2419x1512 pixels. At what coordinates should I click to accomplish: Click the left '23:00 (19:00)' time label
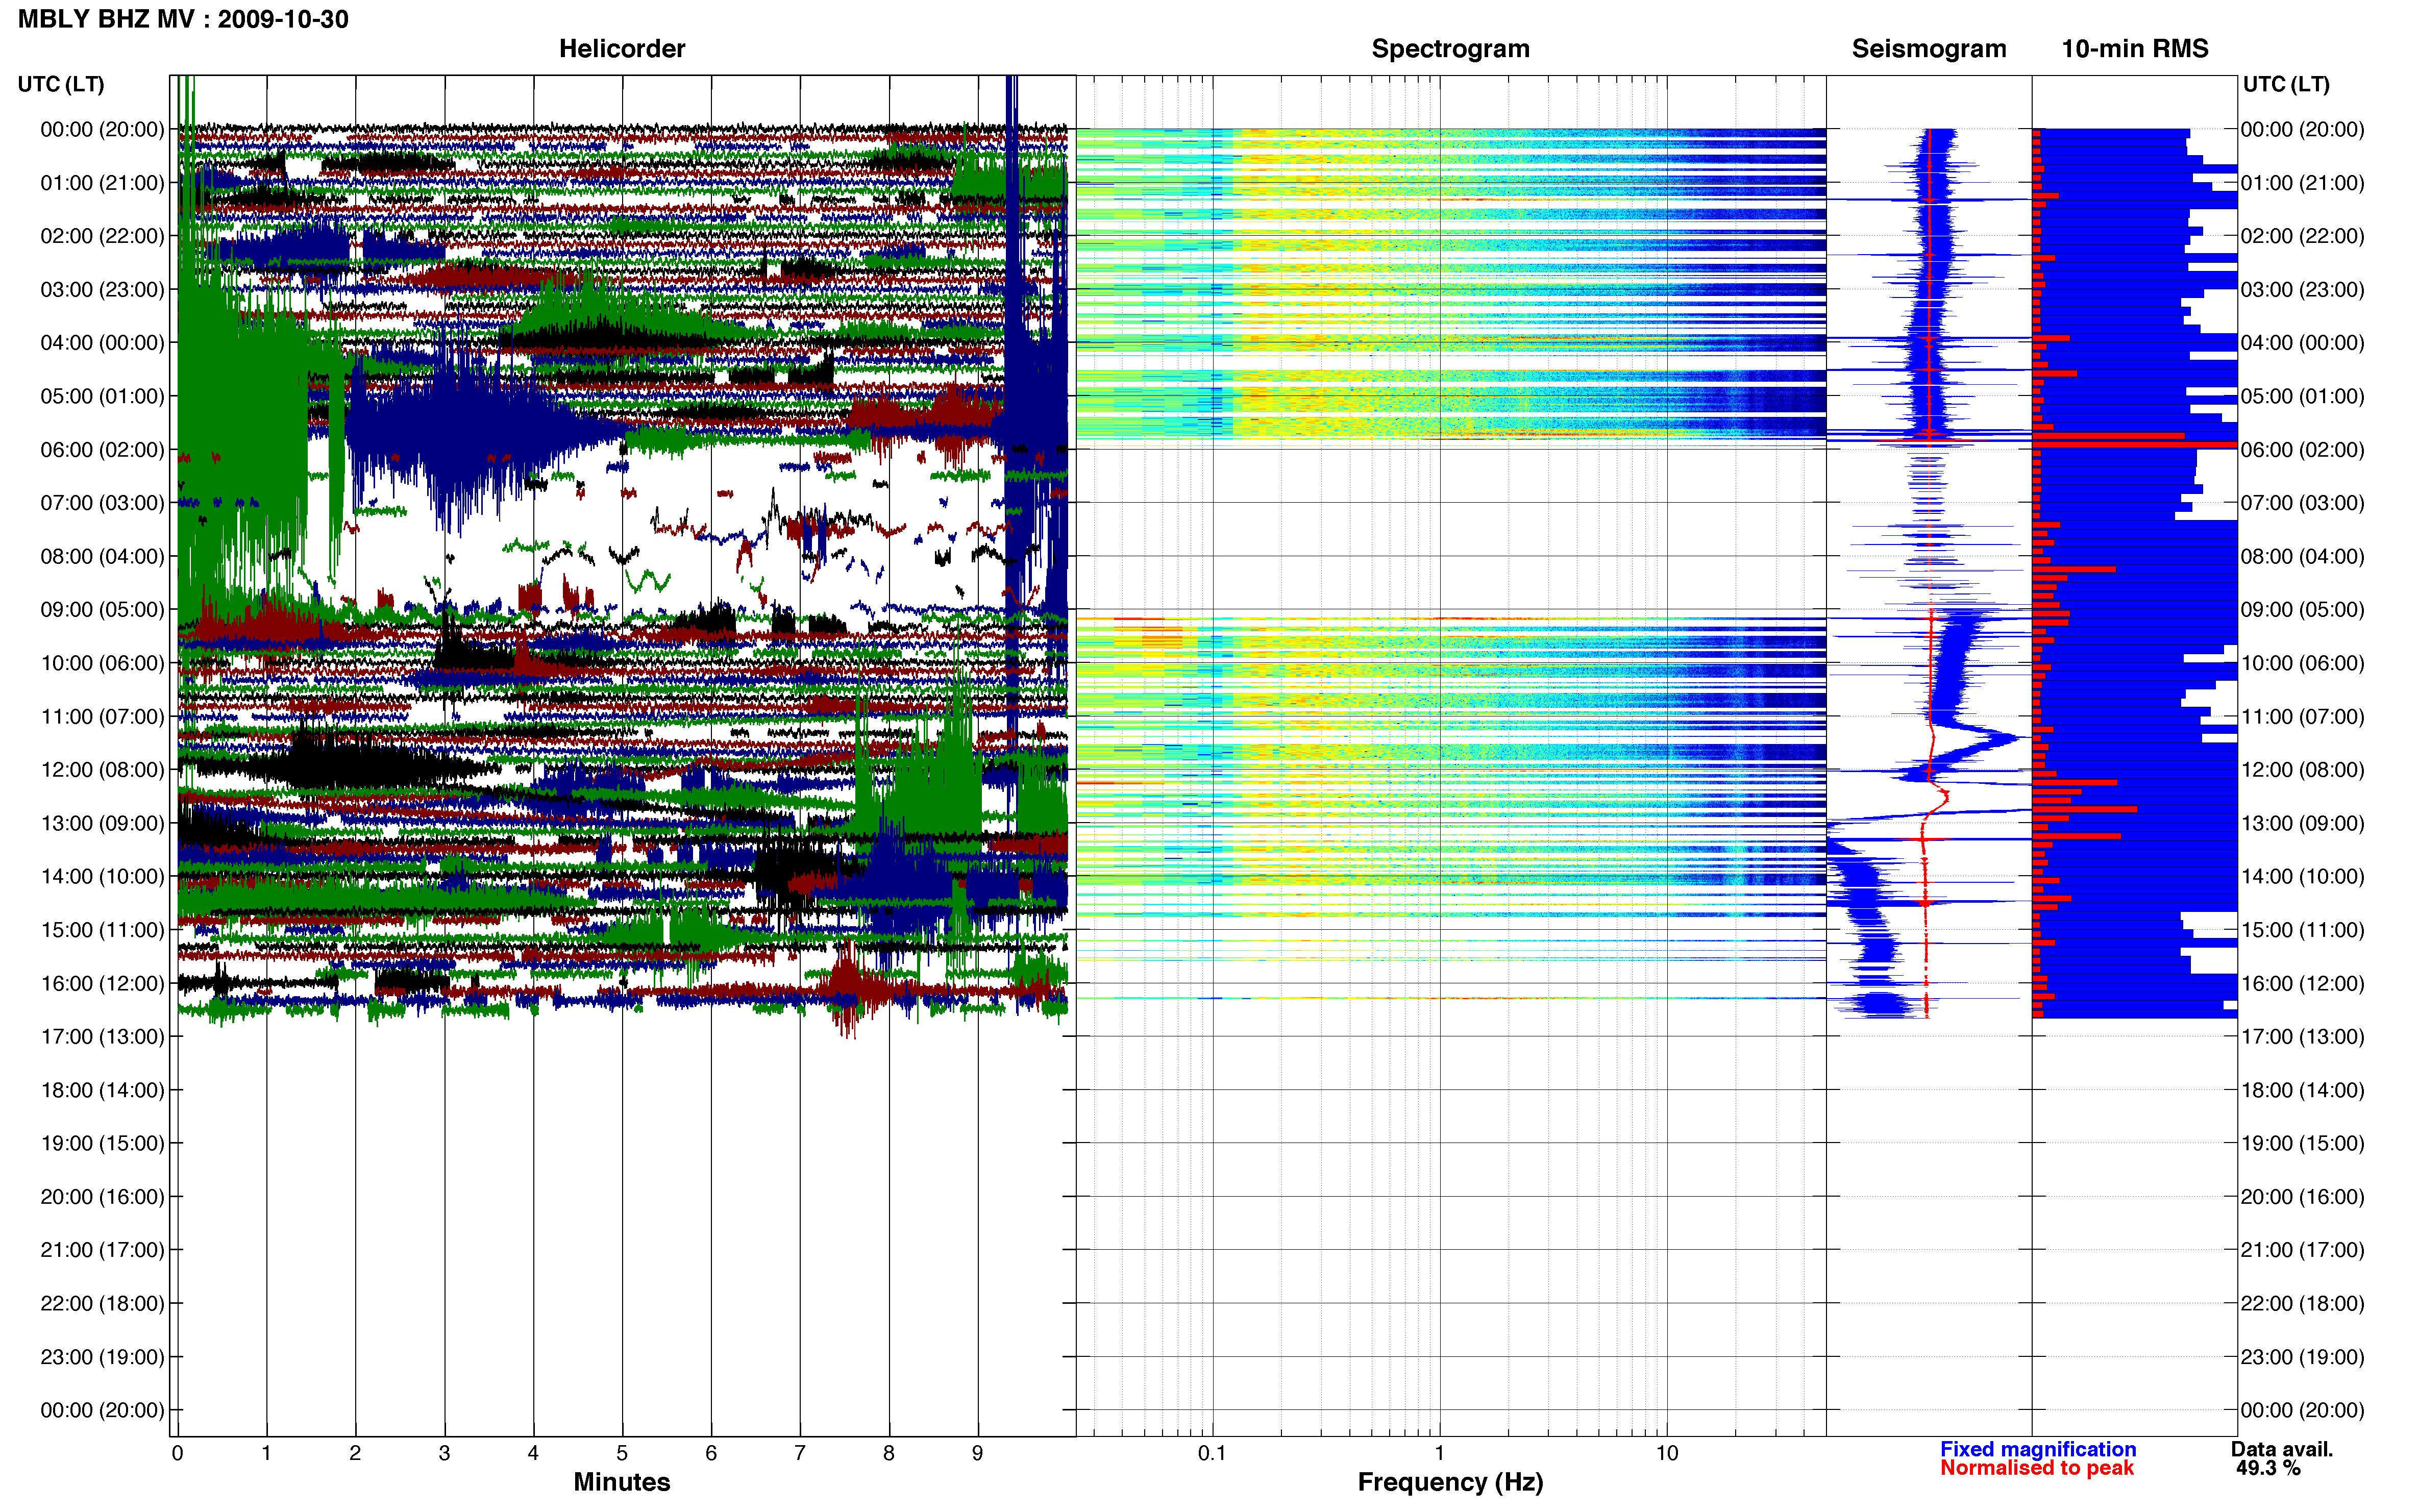coord(102,1357)
